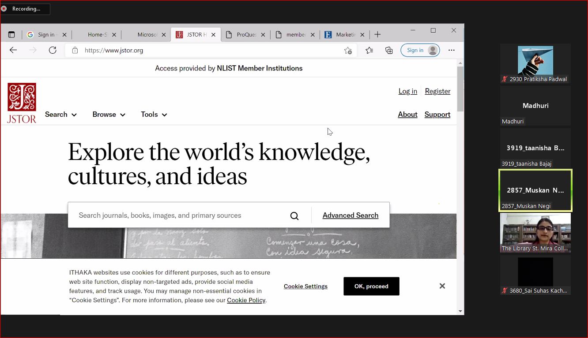Screen dimensions: 588x338
Task: Go back using browser back arrow
Action: 13,50
